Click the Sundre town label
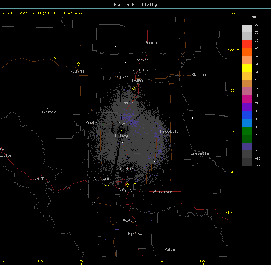Image resolution: width=271 pixels, height=265 pixels. coord(92,123)
